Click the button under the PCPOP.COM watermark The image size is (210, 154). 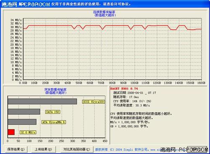click(x=197, y=149)
